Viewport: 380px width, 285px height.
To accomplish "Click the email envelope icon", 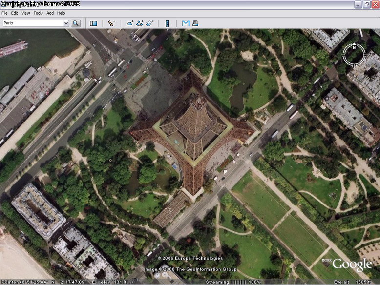I will tap(186, 23).
